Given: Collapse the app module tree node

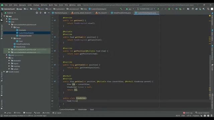Looking at the screenshot, I should [x=4, y=16].
